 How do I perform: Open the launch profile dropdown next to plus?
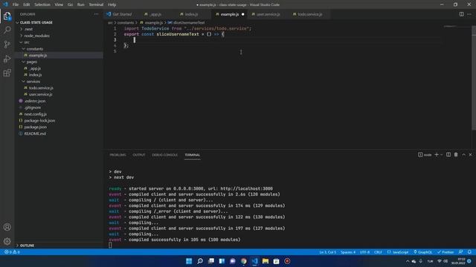coord(441,155)
